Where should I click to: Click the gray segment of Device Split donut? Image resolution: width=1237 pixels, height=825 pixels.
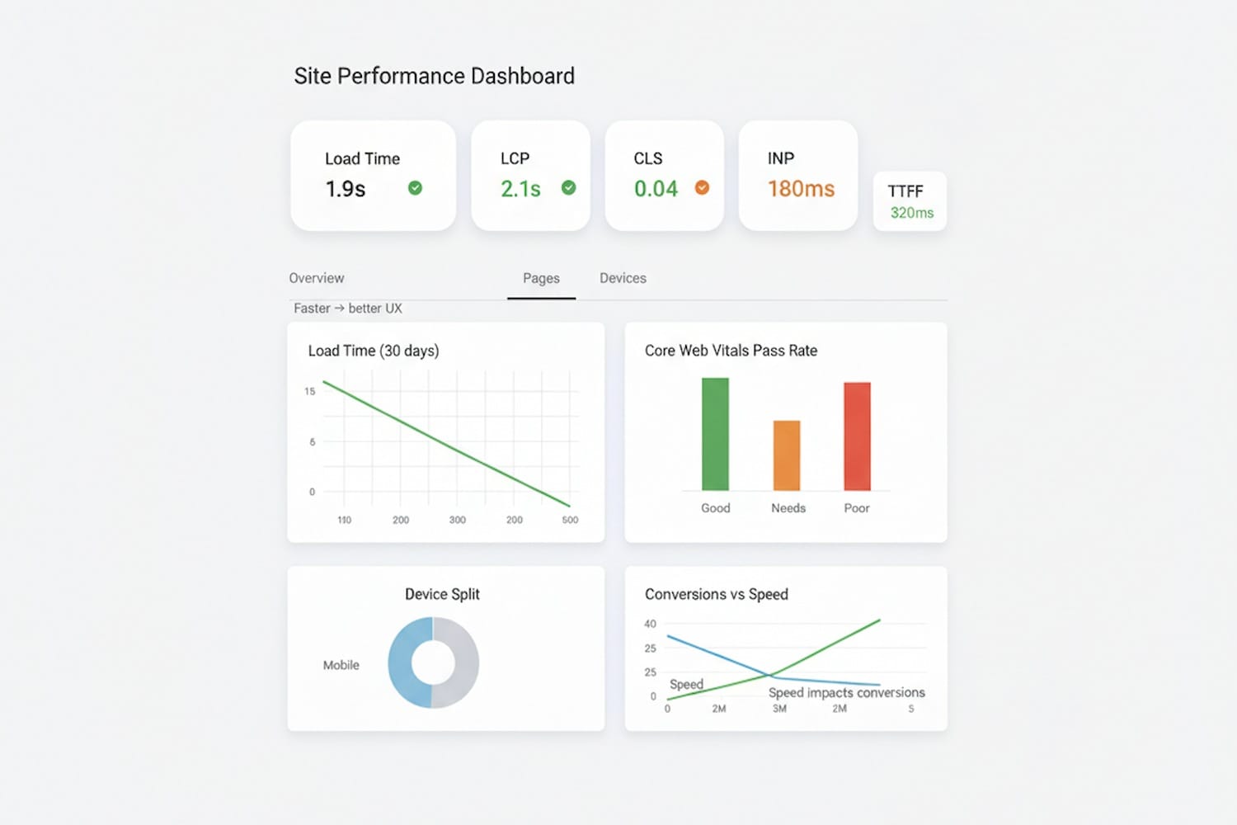463,662
